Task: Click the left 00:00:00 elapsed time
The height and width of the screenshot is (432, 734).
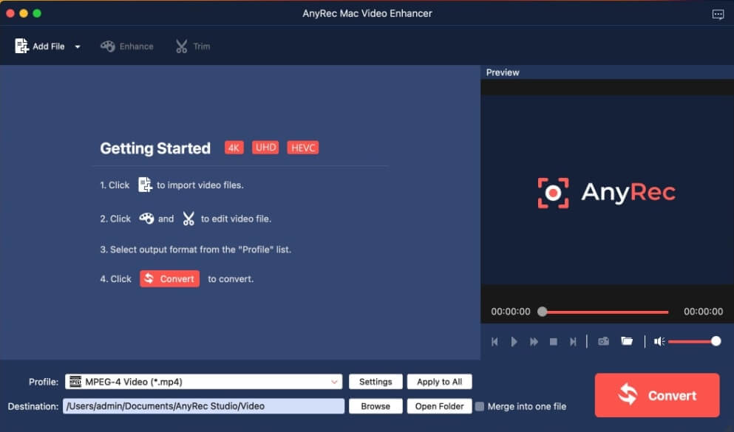Action: coord(510,312)
